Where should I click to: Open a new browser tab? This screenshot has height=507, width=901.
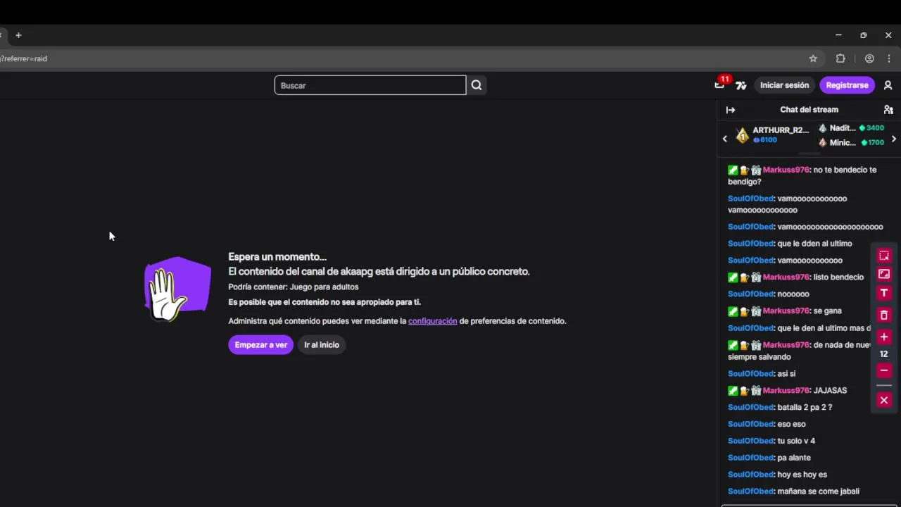[x=18, y=35]
